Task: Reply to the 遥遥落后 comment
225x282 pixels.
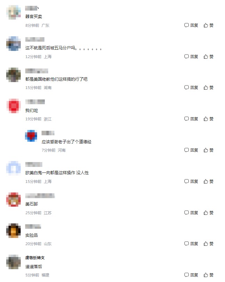Action: click(x=191, y=275)
